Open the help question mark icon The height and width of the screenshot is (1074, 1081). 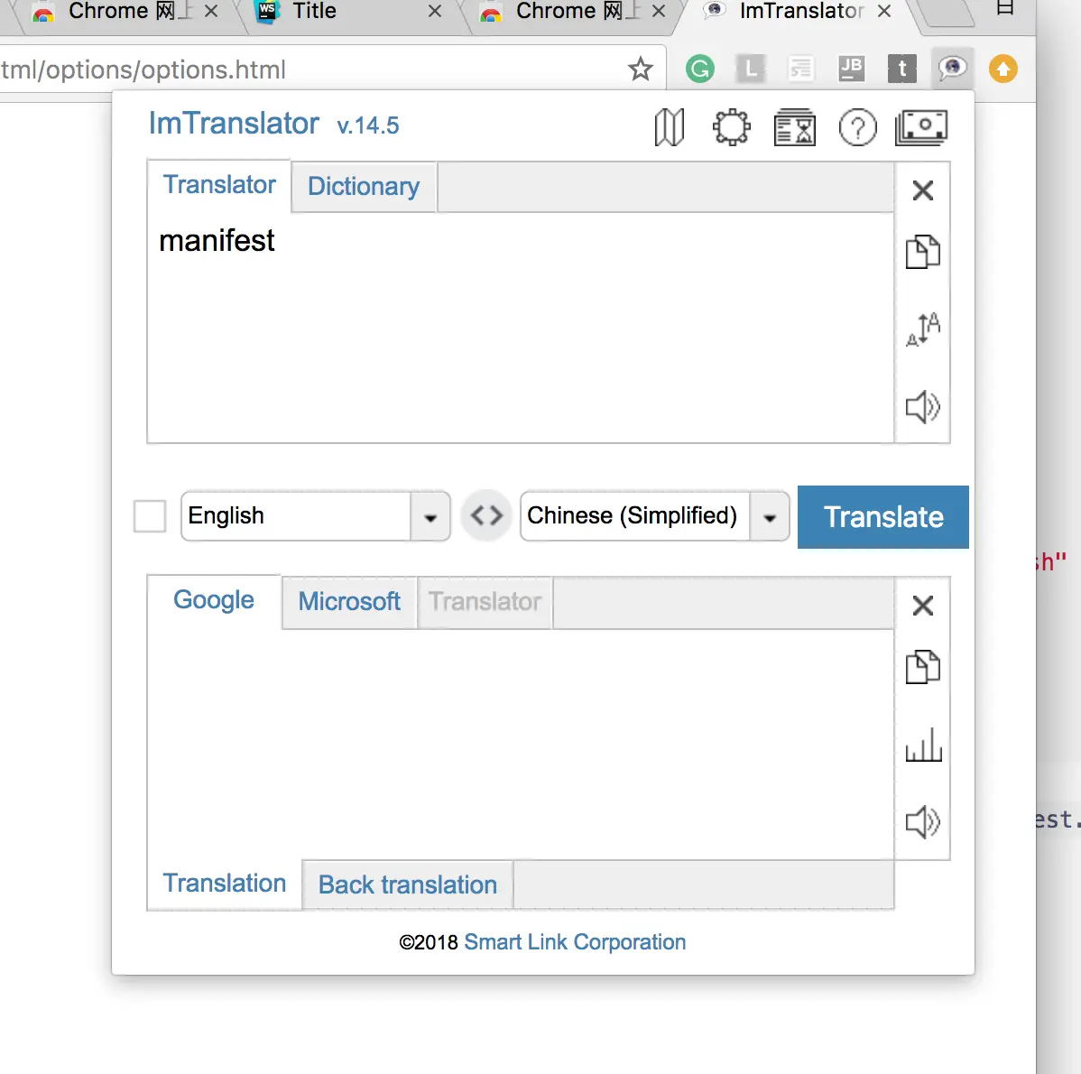[x=857, y=127]
